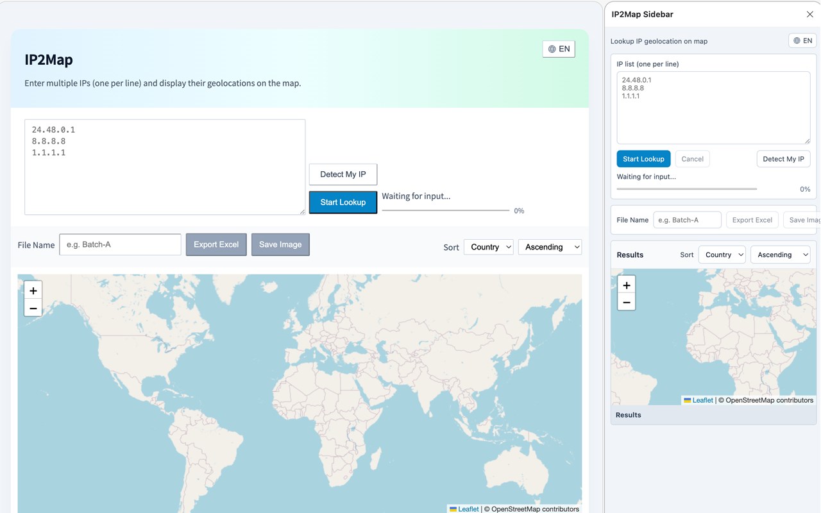Image resolution: width=821 pixels, height=513 pixels.
Task: Zoom out on the sidebar map
Action: coord(627,302)
